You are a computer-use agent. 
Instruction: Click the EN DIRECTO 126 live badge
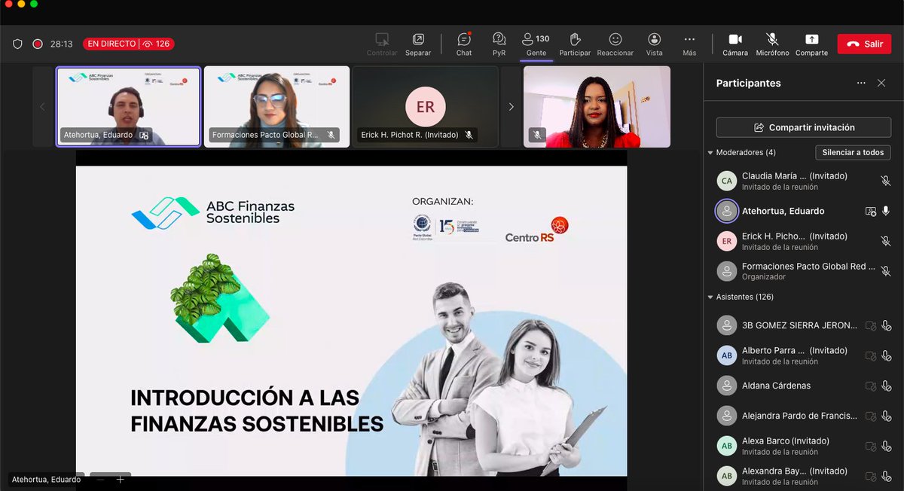129,44
